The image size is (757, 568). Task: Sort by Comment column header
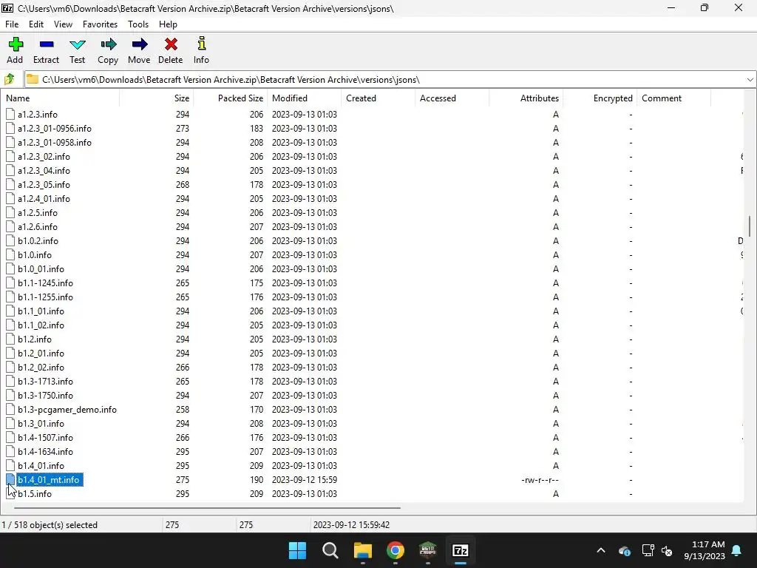point(673,98)
